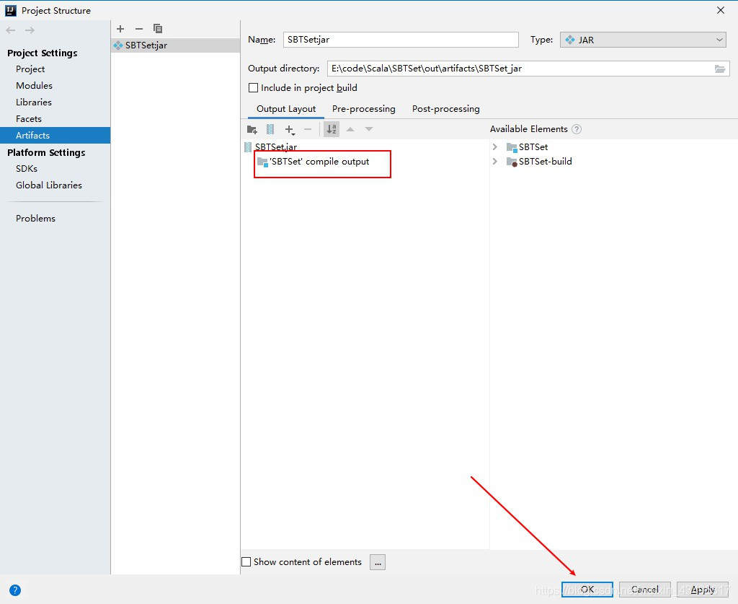This screenshot has width=738, height=604.
Task: Open the Problems section
Action: (35, 218)
